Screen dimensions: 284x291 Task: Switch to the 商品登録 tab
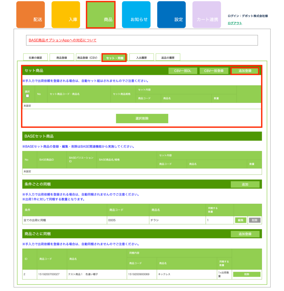pos(62,57)
